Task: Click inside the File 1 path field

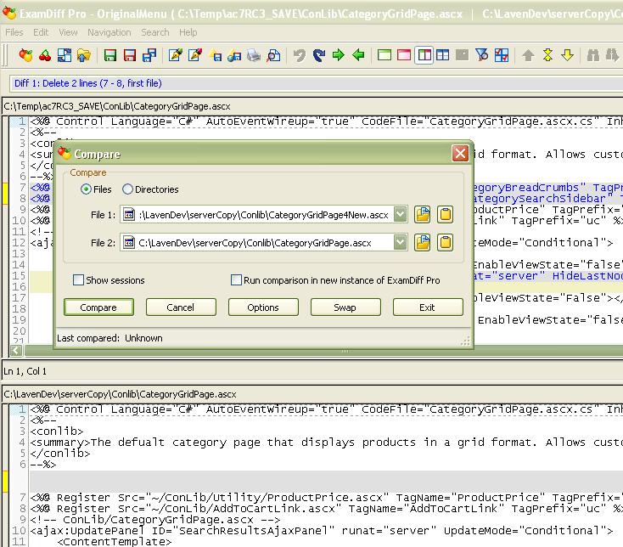Action: point(263,215)
